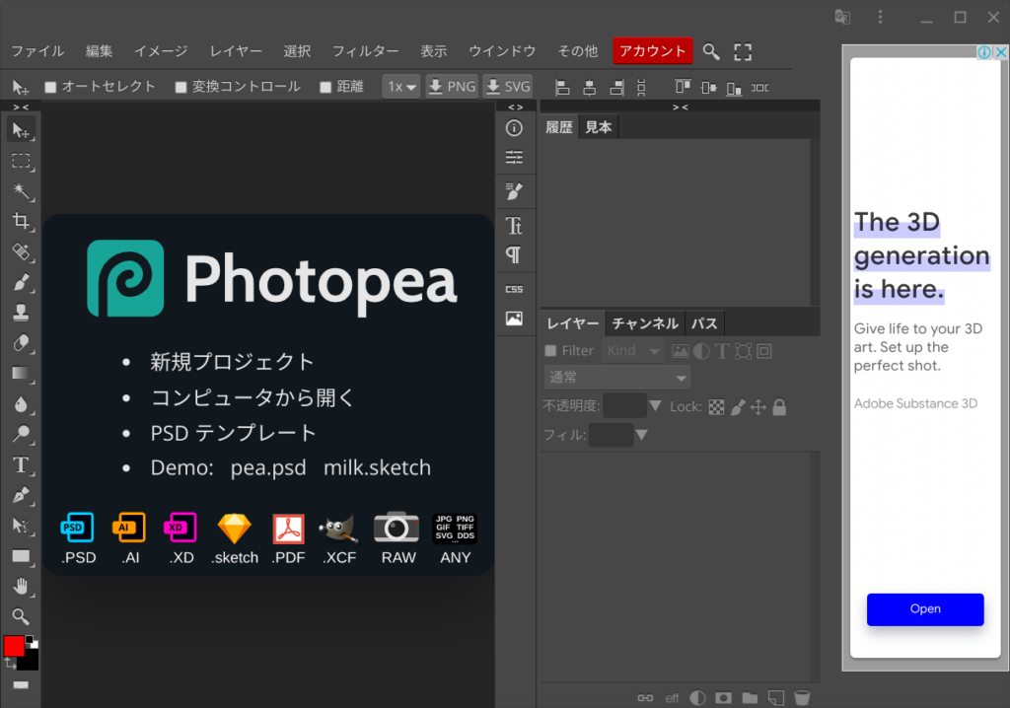Choose the Path Select tool

pyautogui.click(x=21, y=526)
